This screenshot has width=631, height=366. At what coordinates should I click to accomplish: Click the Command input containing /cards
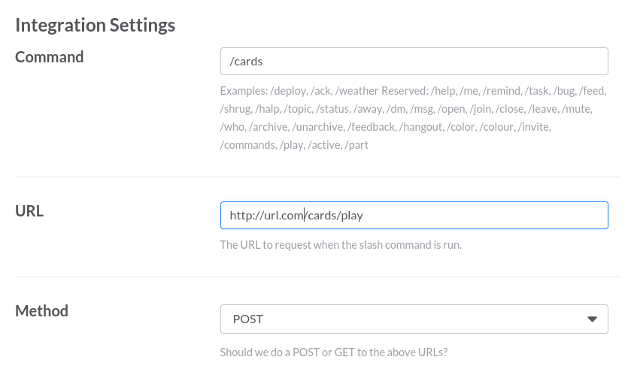pyautogui.click(x=414, y=62)
